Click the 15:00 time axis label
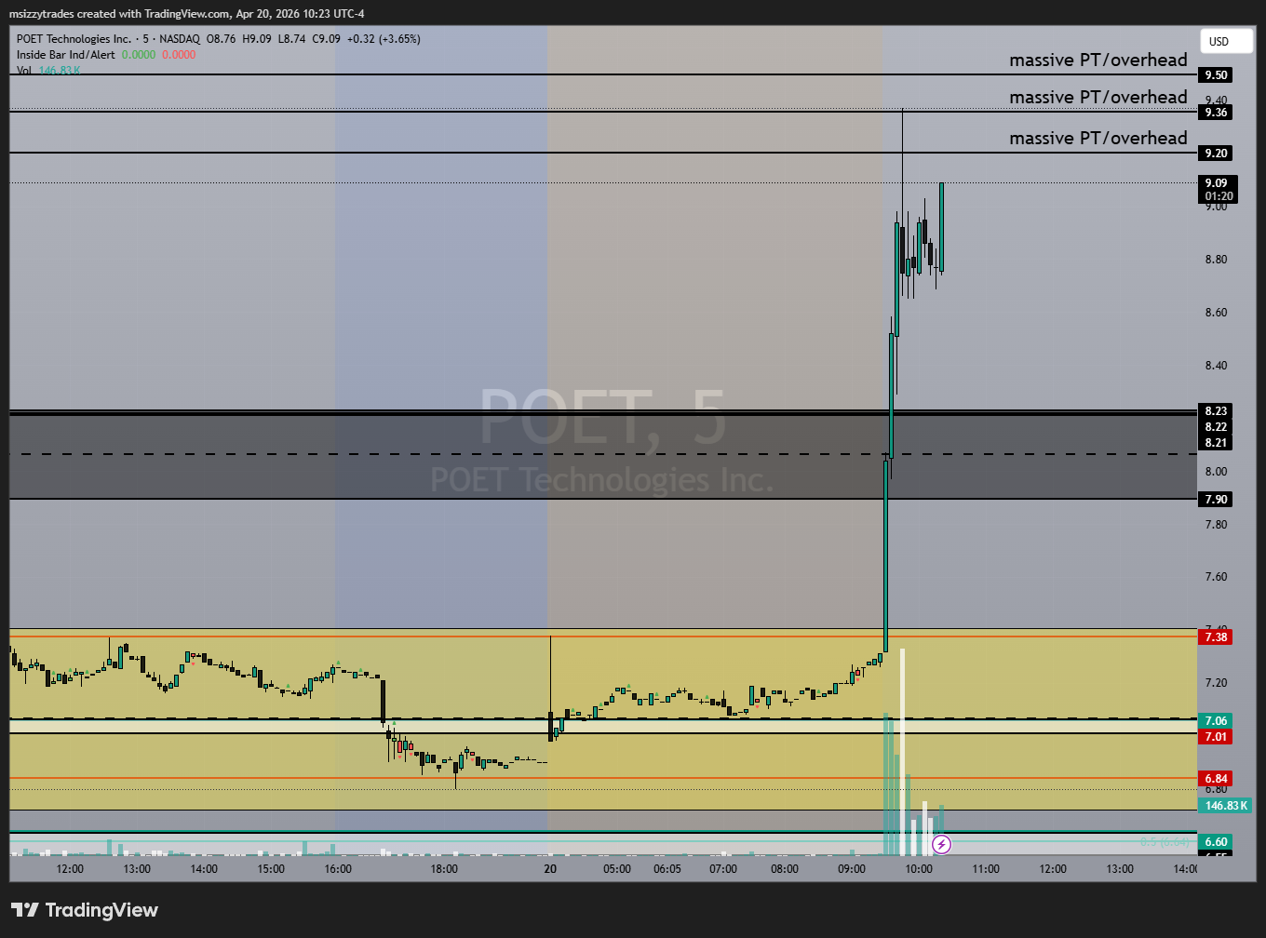 271,869
